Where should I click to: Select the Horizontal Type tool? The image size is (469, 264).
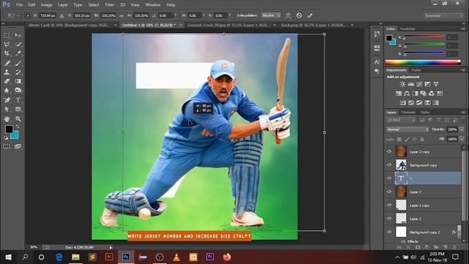pos(18,100)
